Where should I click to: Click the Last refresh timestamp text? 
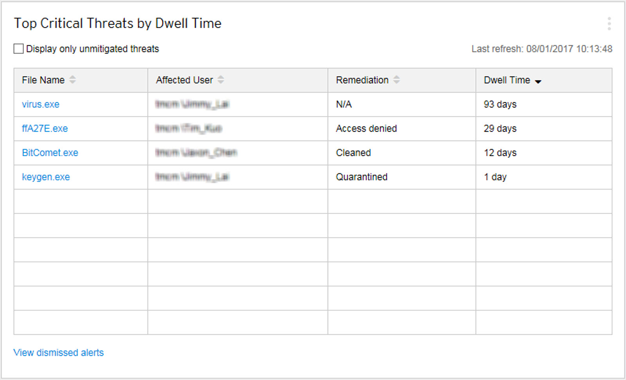[541, 49]
